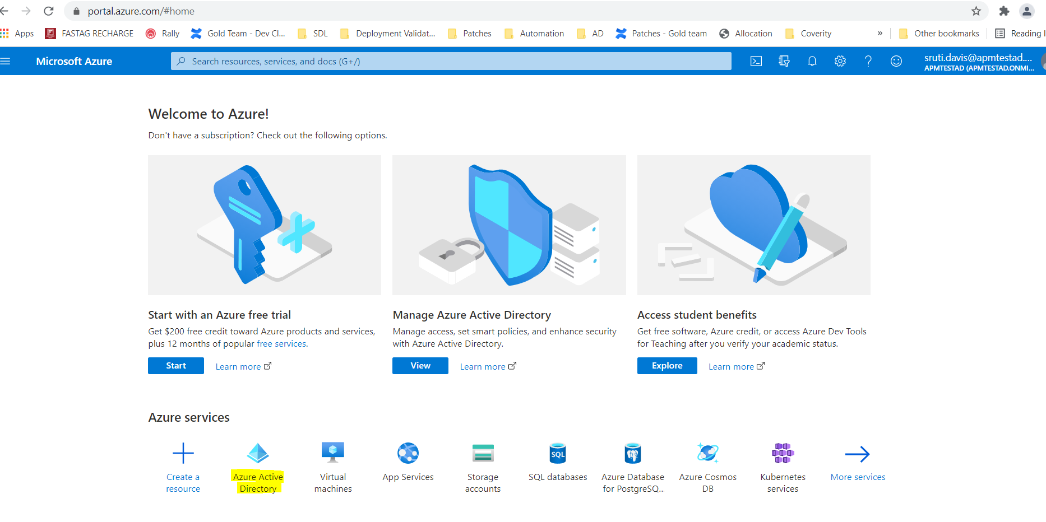Screen dimensions: 1046x522
Task: Click the More services arrow icon
Action: (x=858, y=454)
